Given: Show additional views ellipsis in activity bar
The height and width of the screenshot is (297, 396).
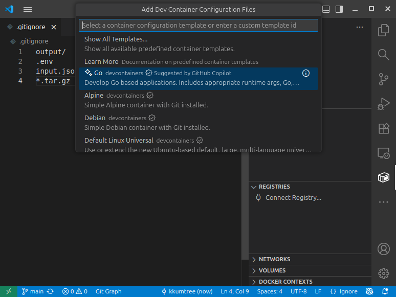Looking at the screenshot, I should (383, 202).
